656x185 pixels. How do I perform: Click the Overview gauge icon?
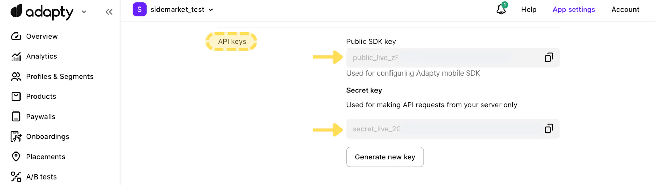tap(16, 36)
